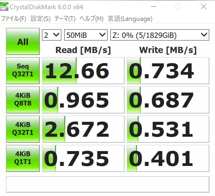The width and height of the screenshot is (215, 196).
Task: Start the 4KiB Q32T1 benchmark
Action: [23, 129]
